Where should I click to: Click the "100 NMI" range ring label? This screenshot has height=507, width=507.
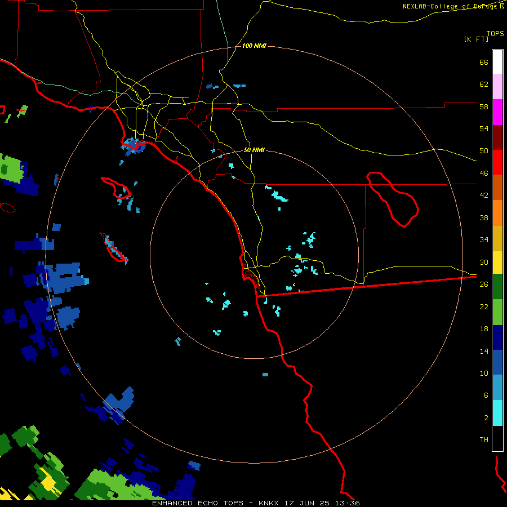tap(254, 46)
